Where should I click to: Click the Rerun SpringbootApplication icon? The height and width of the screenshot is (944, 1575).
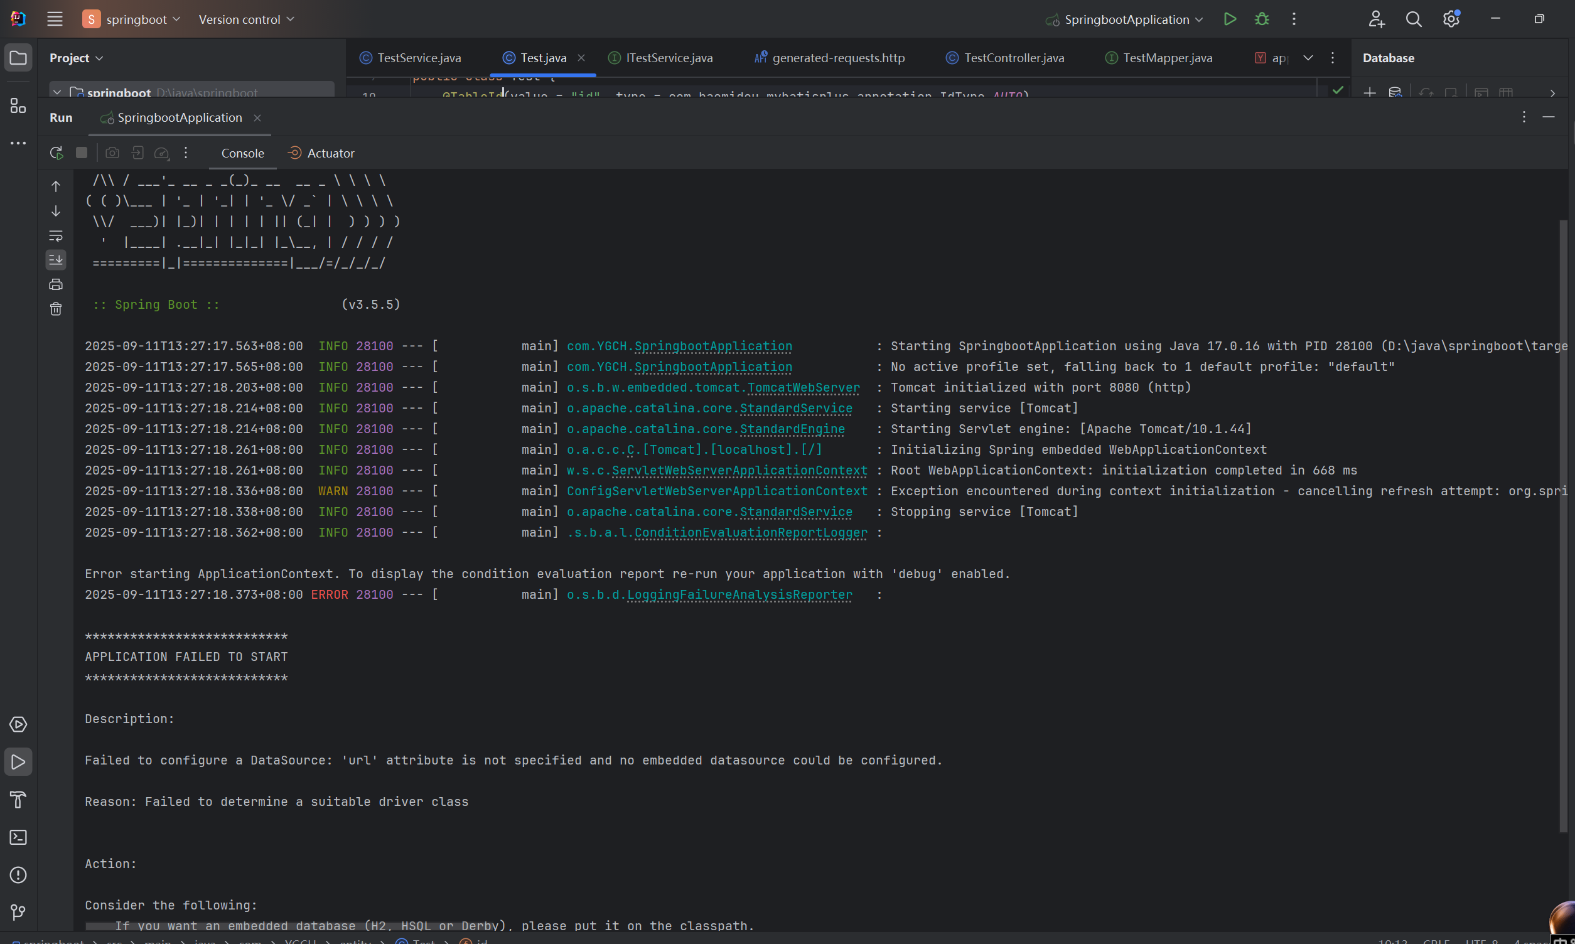point(56,153)
